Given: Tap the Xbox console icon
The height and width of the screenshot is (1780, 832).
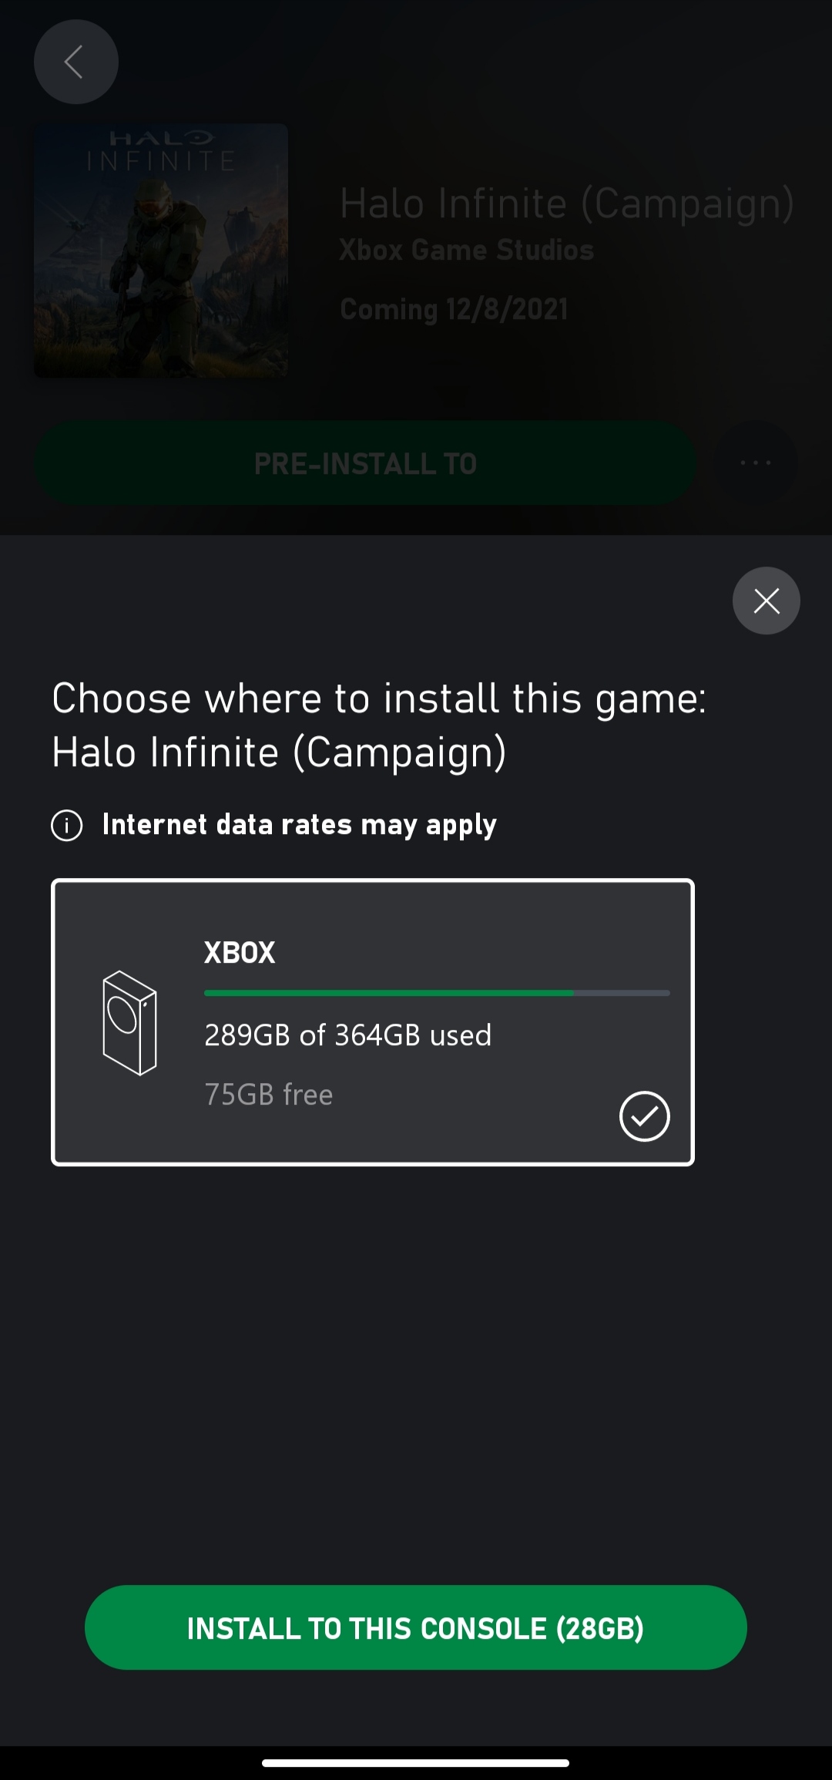Looking at the screenshot, I should click(x=129, y=1023).
